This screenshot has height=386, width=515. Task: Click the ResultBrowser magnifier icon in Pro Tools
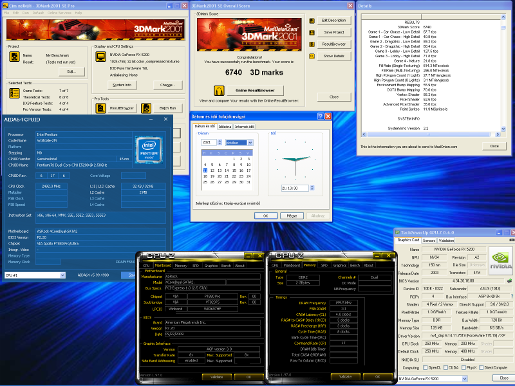click(100, 108)
